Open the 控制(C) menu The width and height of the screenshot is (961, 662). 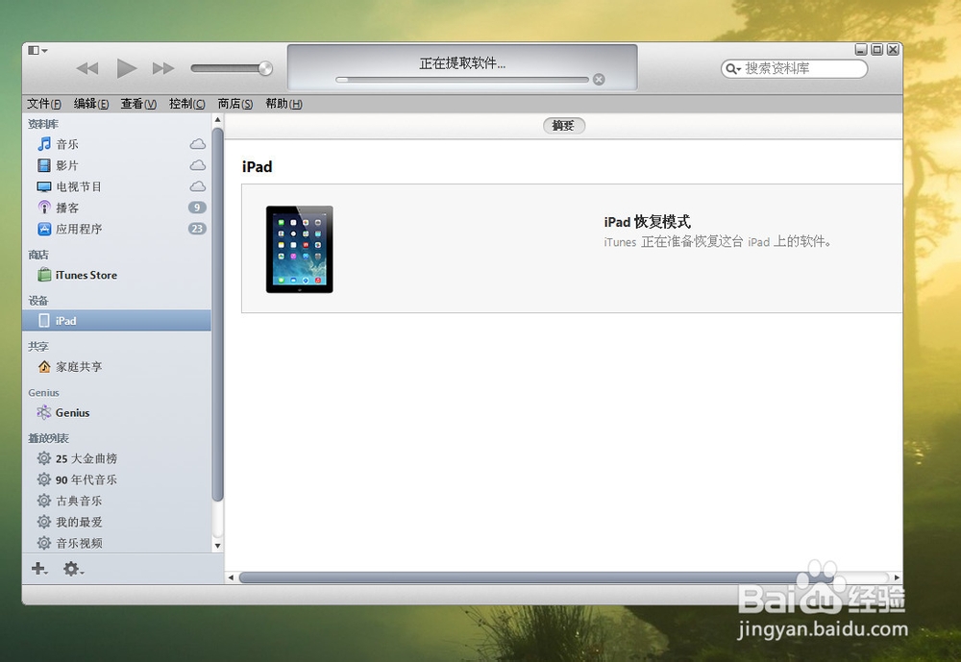[187, 104]
